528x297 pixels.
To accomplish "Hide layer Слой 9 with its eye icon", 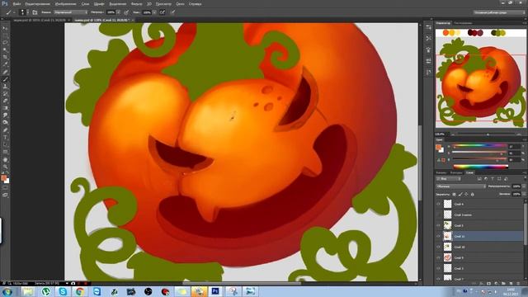I will (438, 257).
